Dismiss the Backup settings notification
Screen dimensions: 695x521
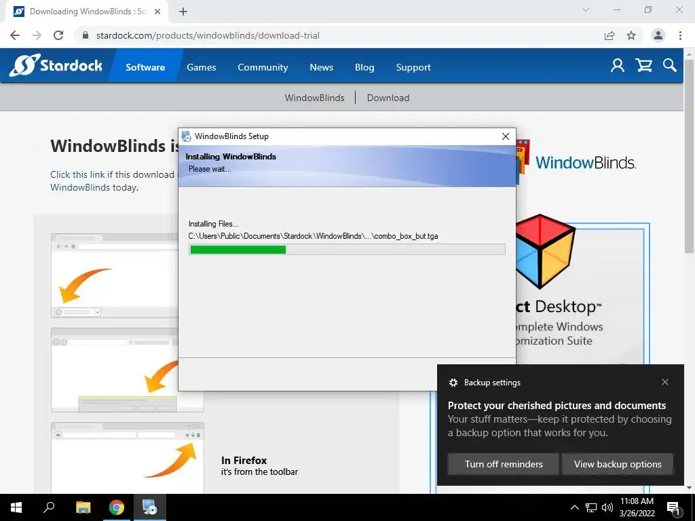tap(665, 382)
